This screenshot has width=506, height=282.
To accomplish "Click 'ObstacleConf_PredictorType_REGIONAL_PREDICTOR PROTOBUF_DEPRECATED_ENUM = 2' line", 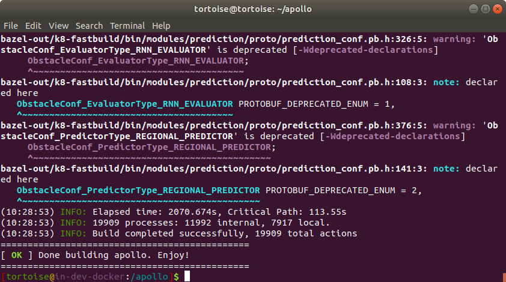I will coord(219,190).
